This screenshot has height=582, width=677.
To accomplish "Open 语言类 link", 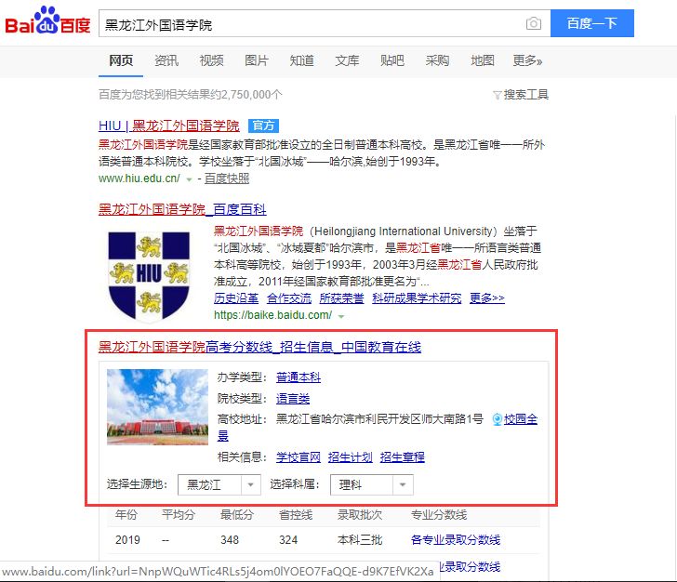I will (293, 399).
